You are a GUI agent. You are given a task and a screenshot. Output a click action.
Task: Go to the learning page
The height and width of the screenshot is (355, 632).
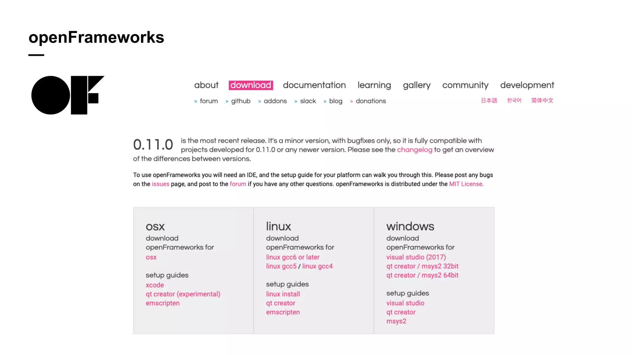pyautogui.click(x=374, y=85)
